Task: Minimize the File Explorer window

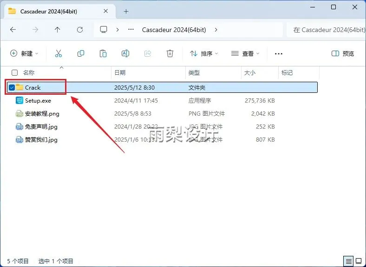Action: pyautogui.click(x=313, y=7)
